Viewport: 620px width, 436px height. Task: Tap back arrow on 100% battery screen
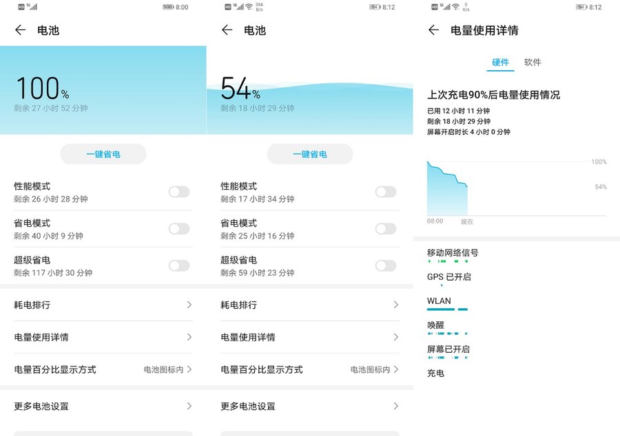pos(20,30)
